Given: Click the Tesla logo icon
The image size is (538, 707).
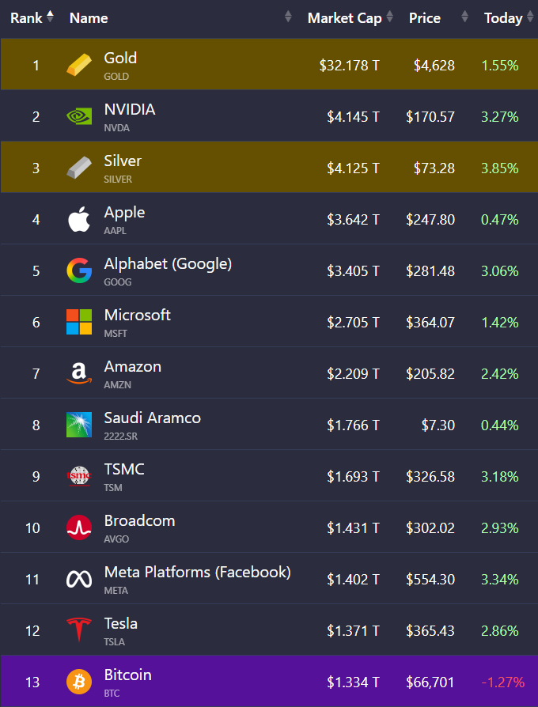Looking at the screenshot, I should click(79, 630).
